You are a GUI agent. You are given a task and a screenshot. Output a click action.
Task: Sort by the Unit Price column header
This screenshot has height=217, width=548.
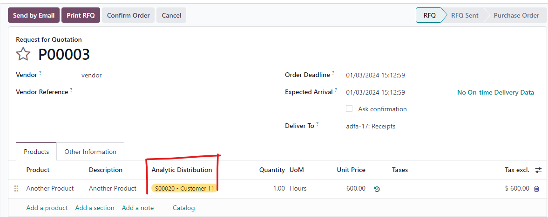tap(351, 170)
